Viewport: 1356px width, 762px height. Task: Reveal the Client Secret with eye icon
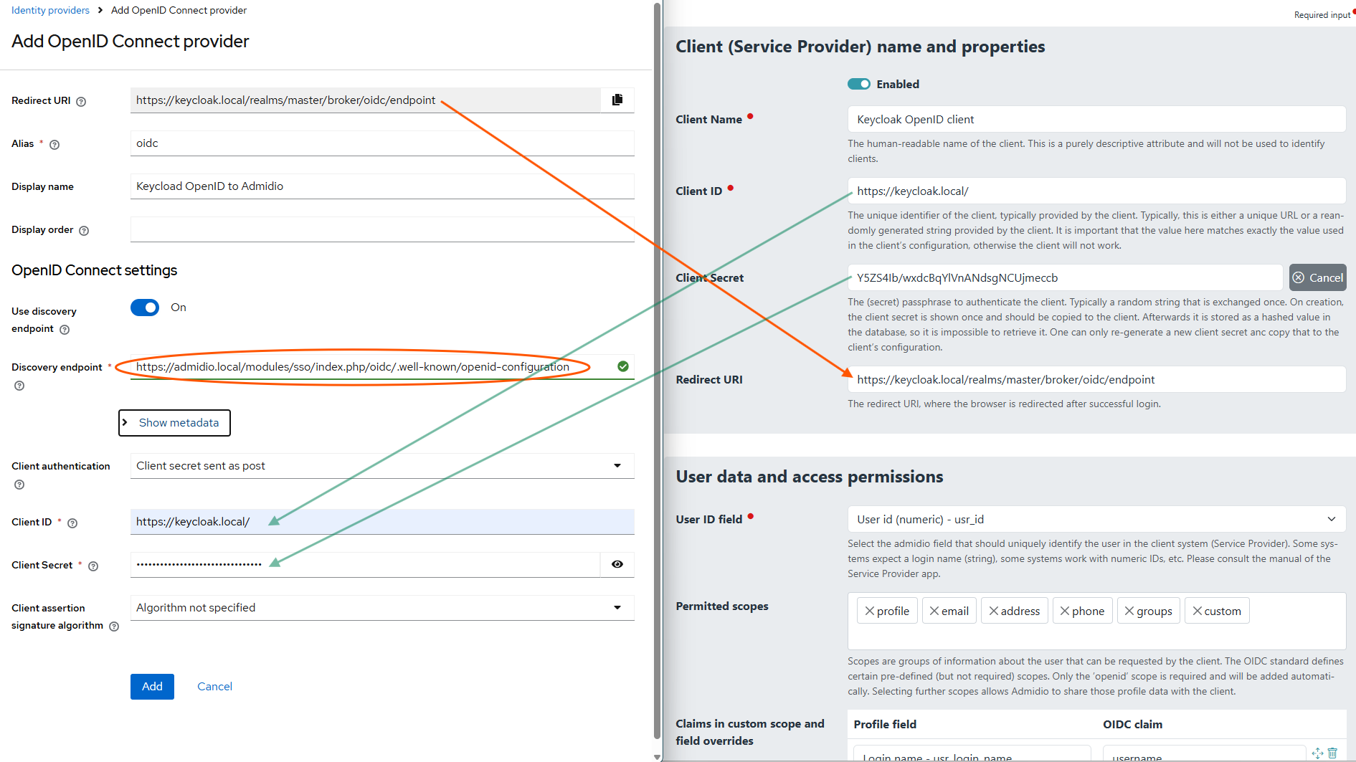click(617, 564)
